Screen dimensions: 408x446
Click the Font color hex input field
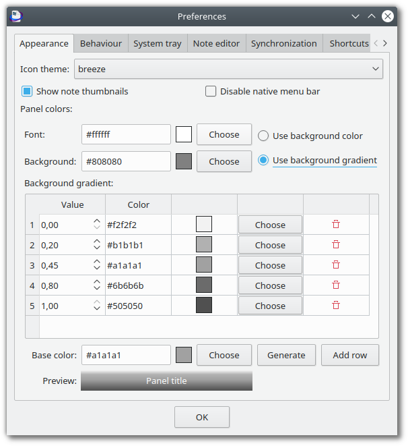[x=127, y=134]
